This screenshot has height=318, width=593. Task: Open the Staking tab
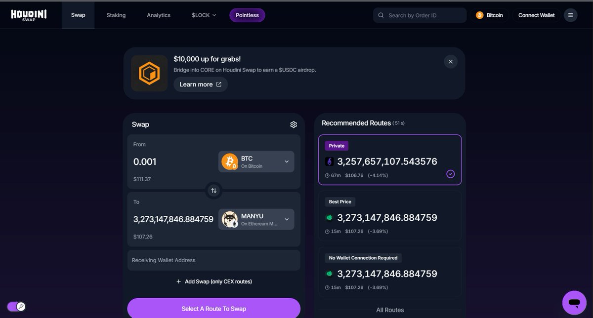pyautogui.click(x=116, y=15)
